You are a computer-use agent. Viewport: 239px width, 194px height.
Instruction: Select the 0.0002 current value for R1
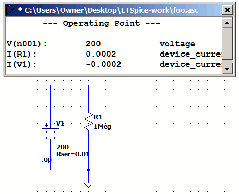[101, 54]
